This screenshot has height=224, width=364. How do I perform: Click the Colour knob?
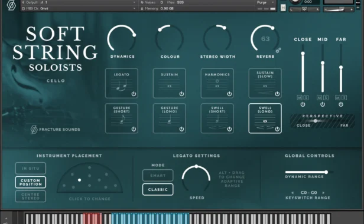(x=170, y=38)
